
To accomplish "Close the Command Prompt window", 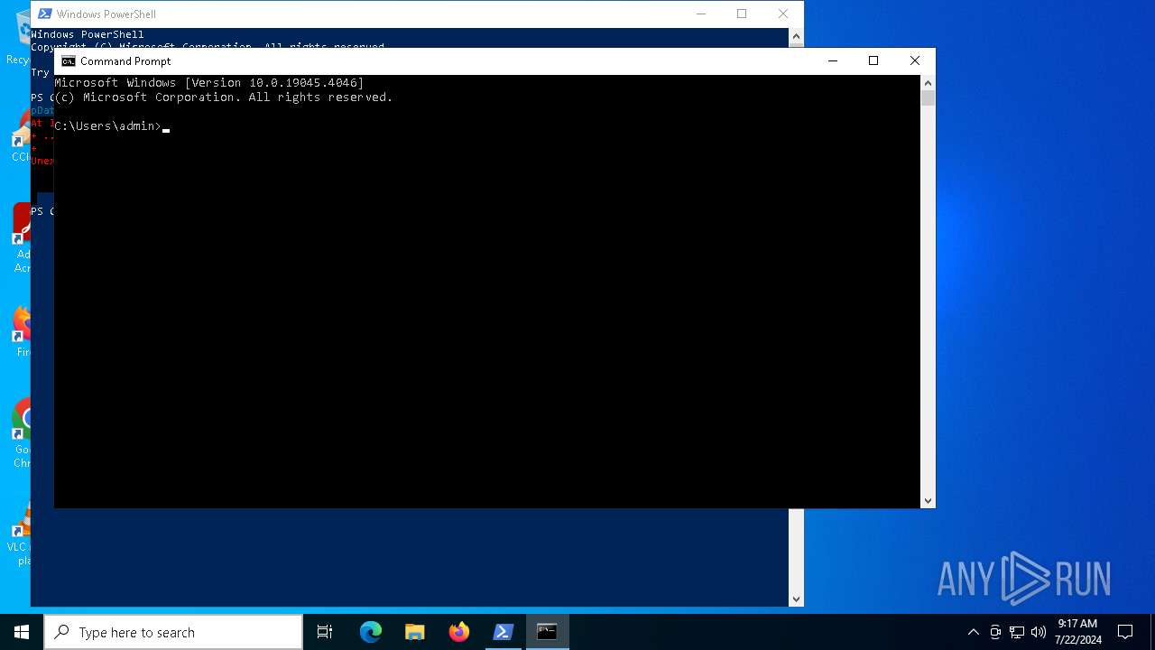I will (x=915, y=60).
